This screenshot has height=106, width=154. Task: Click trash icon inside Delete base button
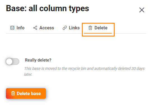13,93
